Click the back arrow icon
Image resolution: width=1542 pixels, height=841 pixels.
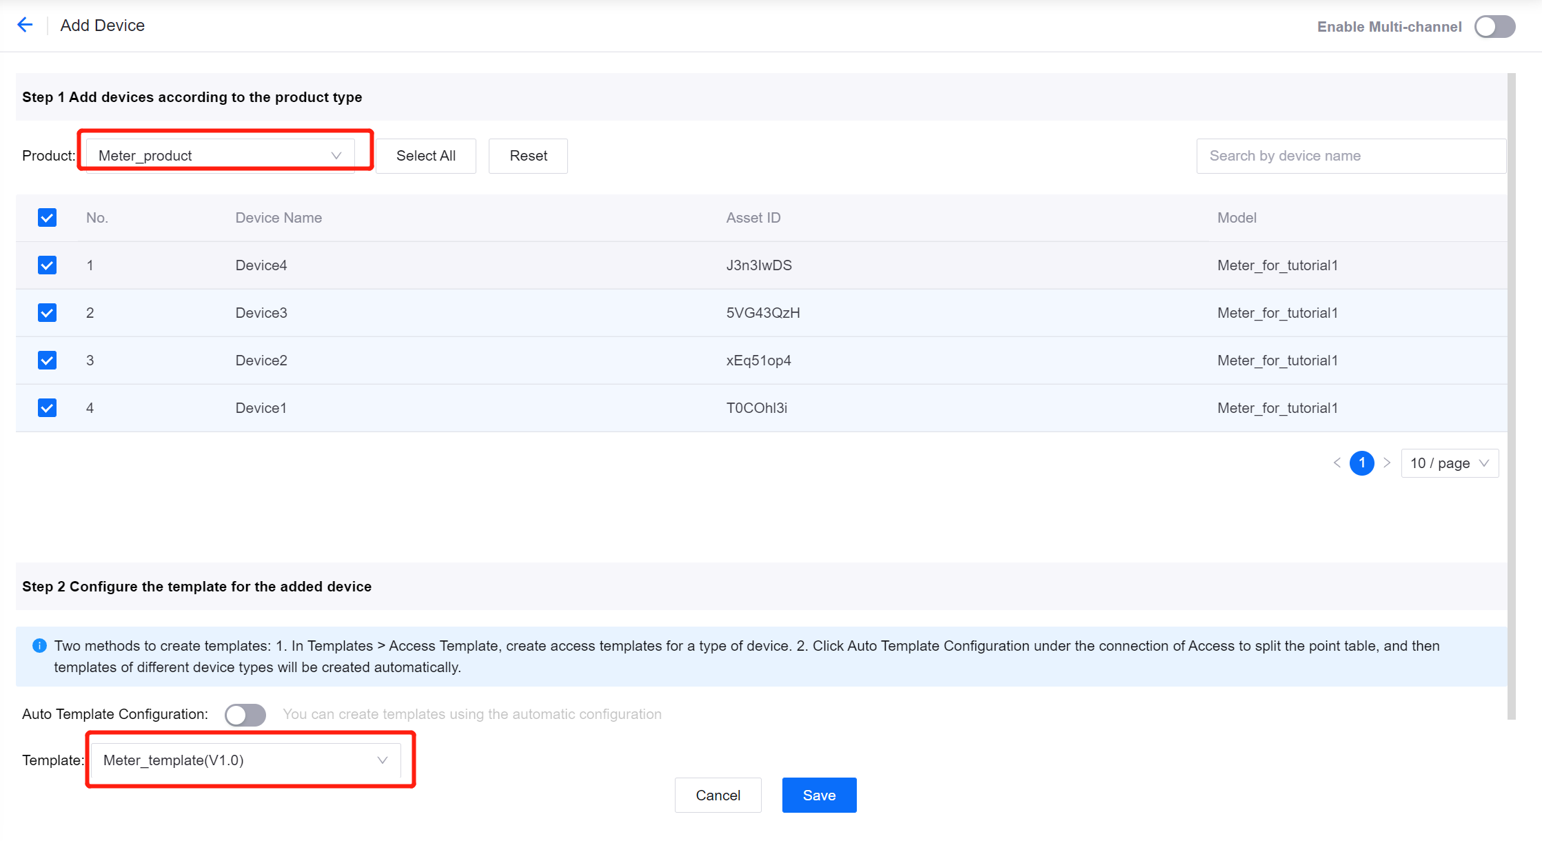[x=25, y=26]
